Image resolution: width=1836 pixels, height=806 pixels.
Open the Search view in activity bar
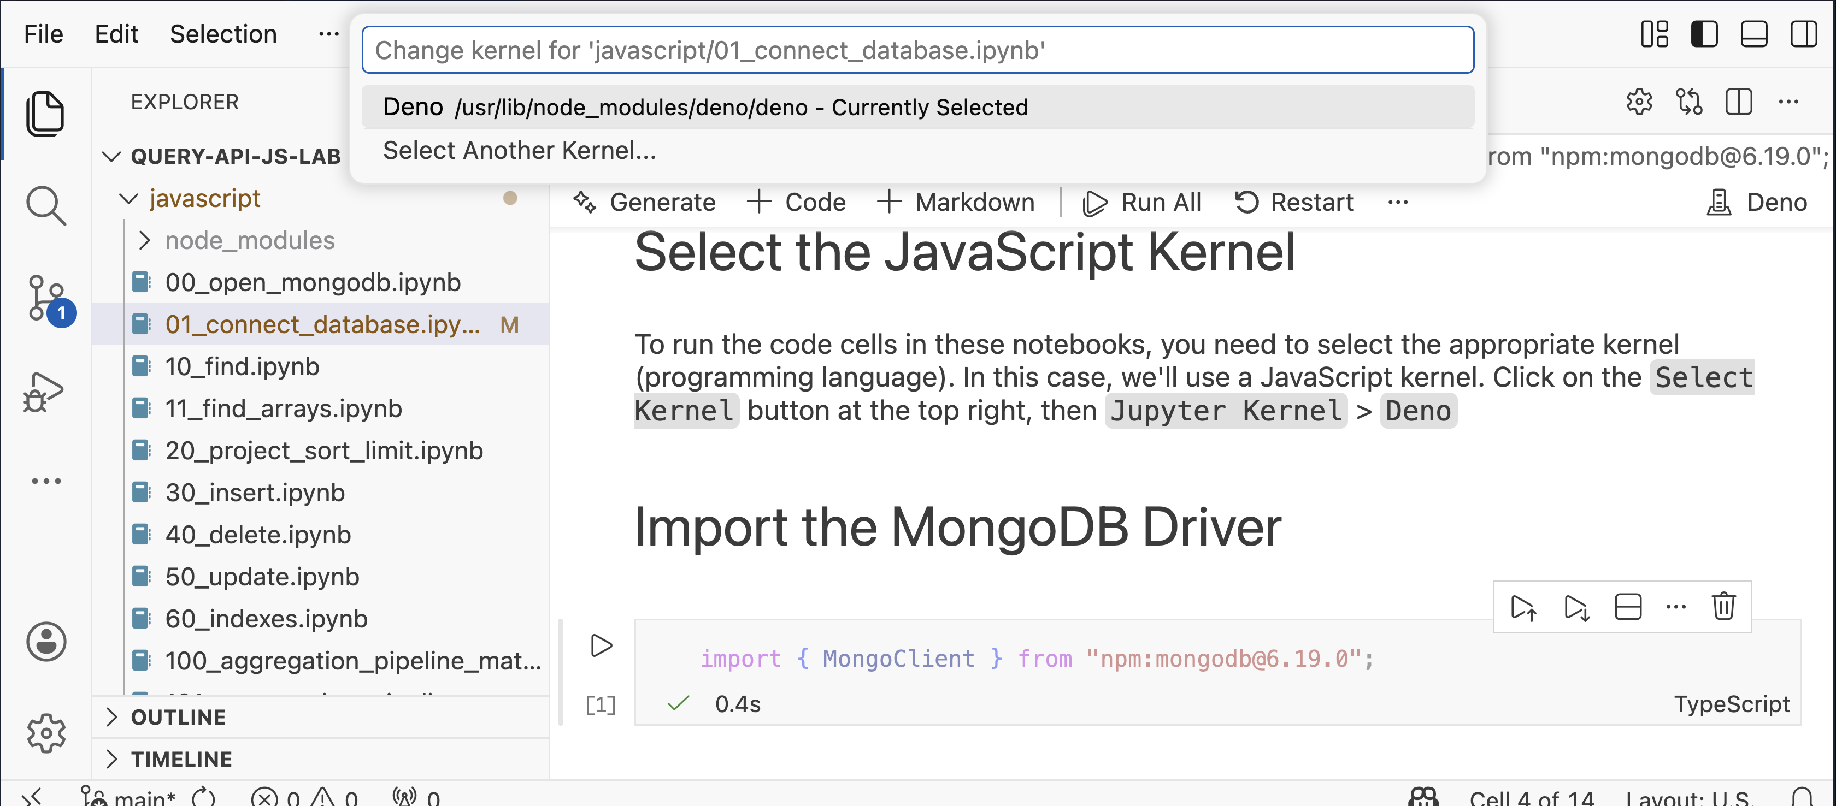45,206
